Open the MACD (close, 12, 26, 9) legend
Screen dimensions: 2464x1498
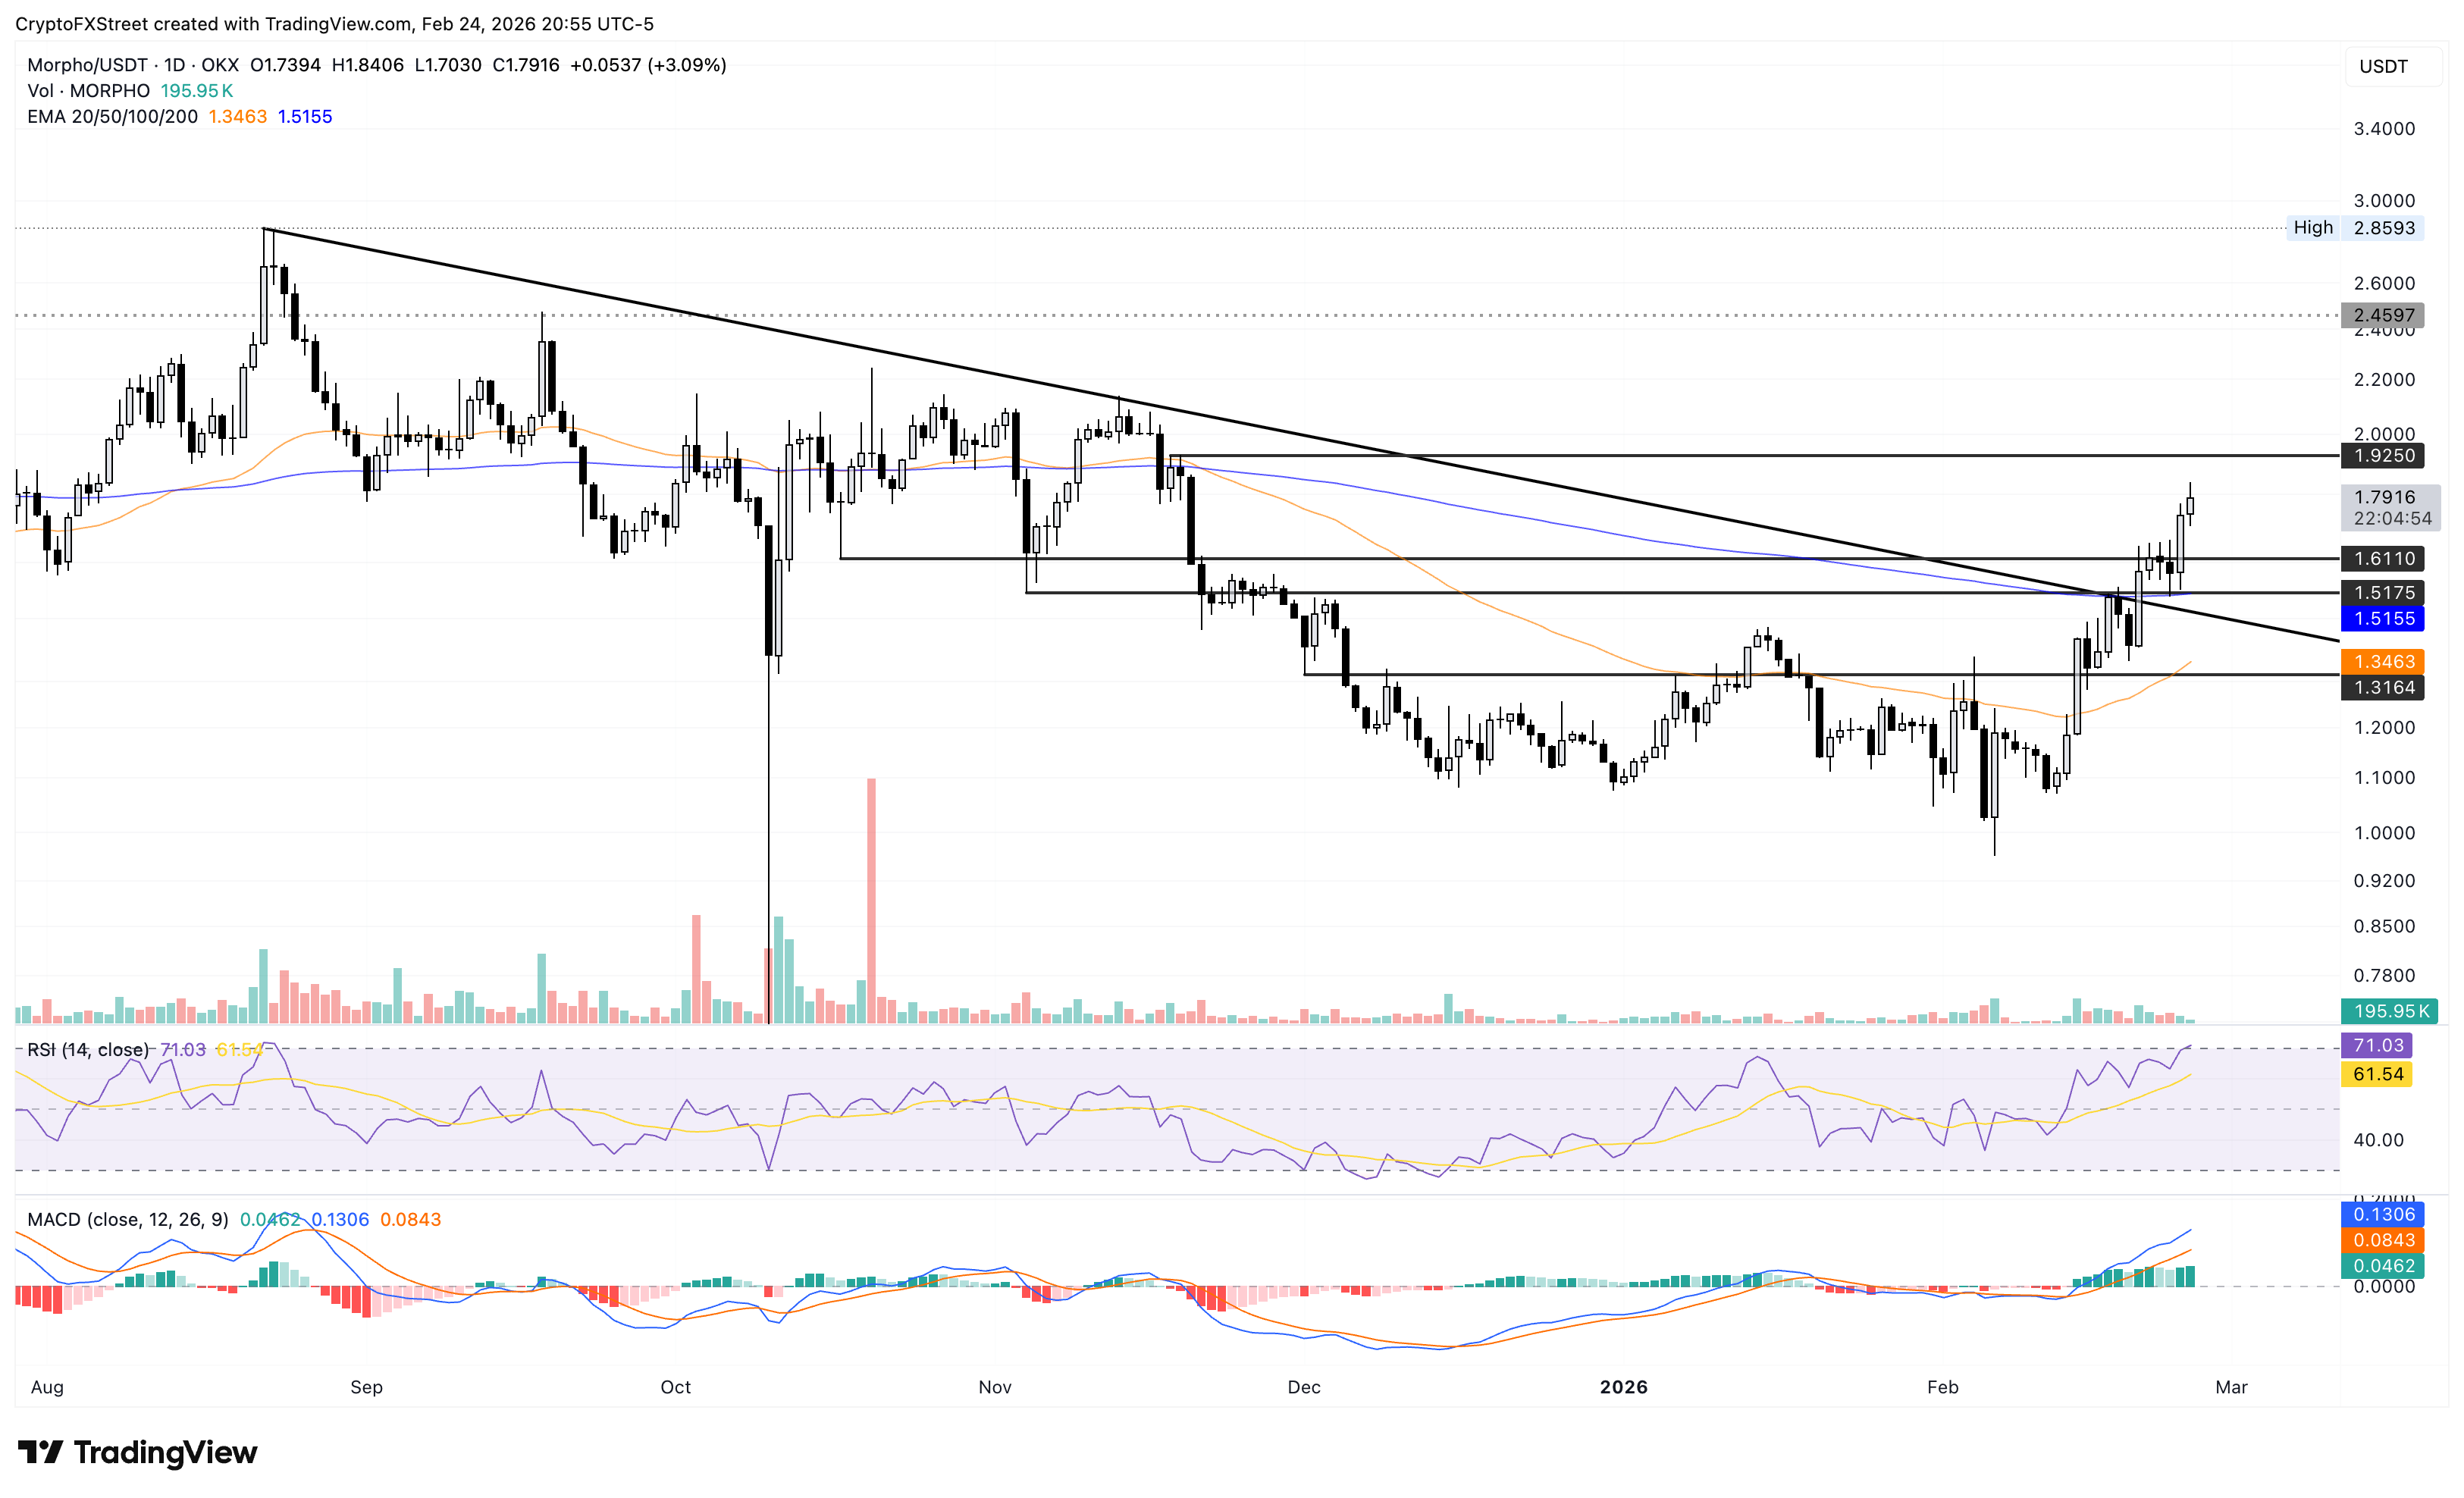click(x=127, y=1219)
